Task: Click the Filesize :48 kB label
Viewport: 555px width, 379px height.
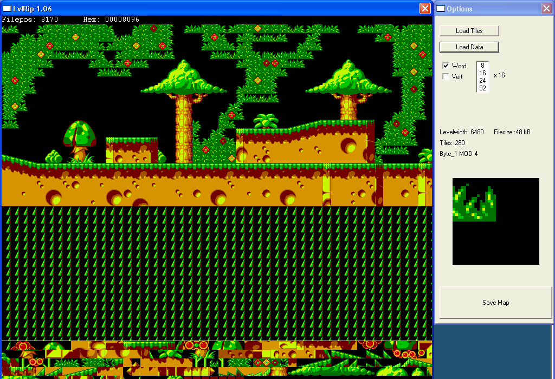Action: (x=512, y=132)
